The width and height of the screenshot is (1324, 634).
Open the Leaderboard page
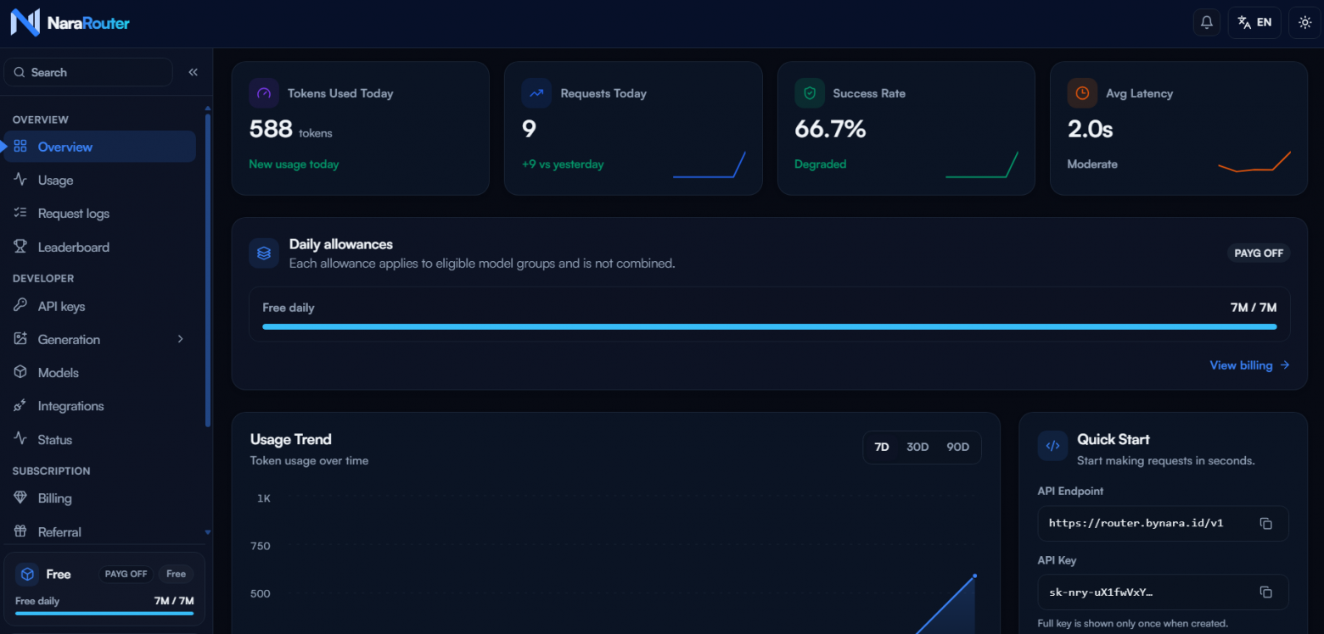(100, 247)
